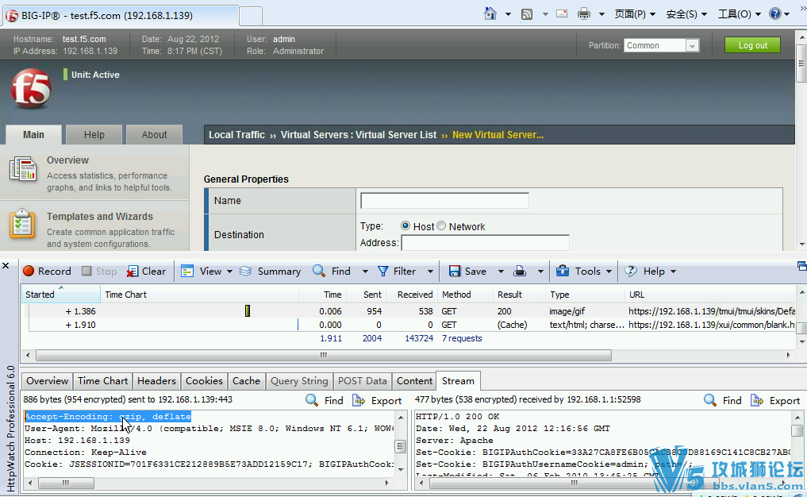807x497 pixels.
Task: Click the browser Print icon
Action: tap(584, 14)
